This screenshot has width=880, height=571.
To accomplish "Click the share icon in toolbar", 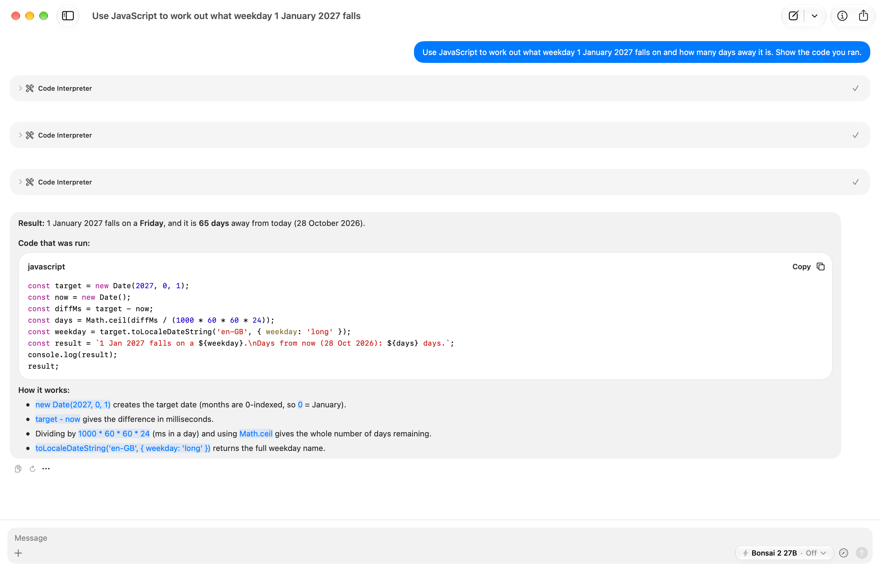I will pyautogui.click(x=863, y=16).
